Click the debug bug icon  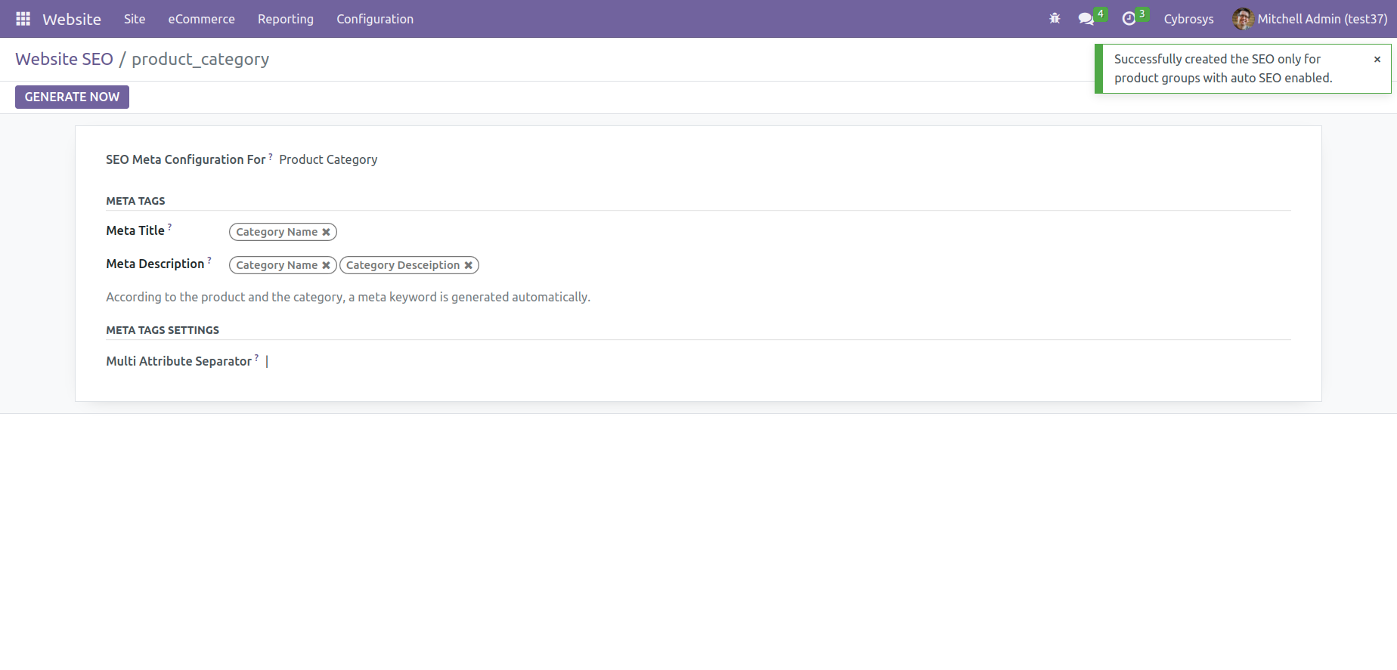tap(1055, 19)
